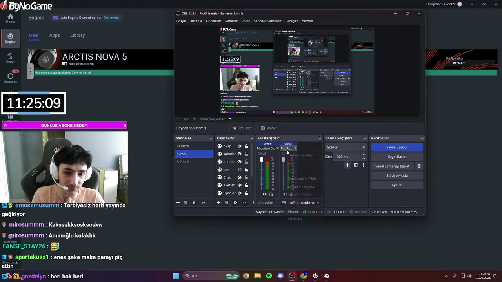Increase Süre duration with up arrow
The image size is (502, 282).
364,155
